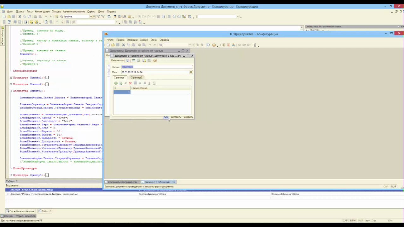
Task: Click Записать button in document form
Action: pyautogui.click(x=176, y=117)
